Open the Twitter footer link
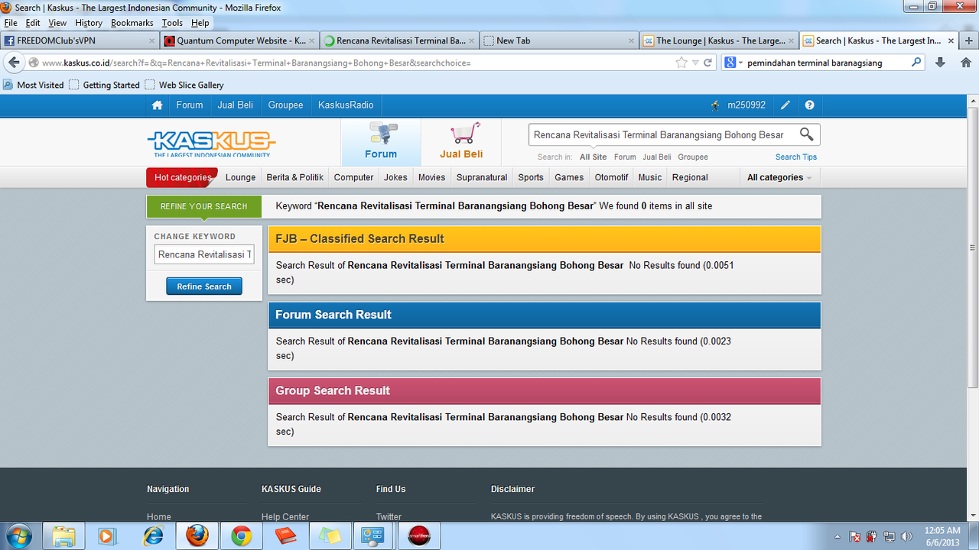Screen dimensions: 979x550 (389, 517)
